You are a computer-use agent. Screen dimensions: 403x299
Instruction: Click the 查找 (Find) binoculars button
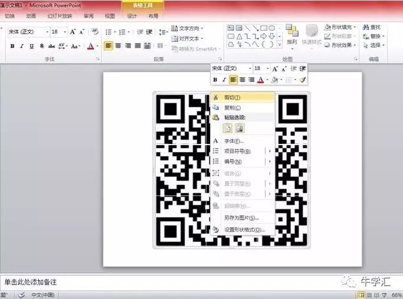click(371, 27)
